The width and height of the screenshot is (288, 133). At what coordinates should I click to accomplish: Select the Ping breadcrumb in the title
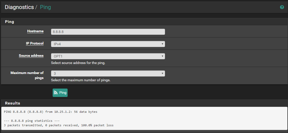click(45, 7)
